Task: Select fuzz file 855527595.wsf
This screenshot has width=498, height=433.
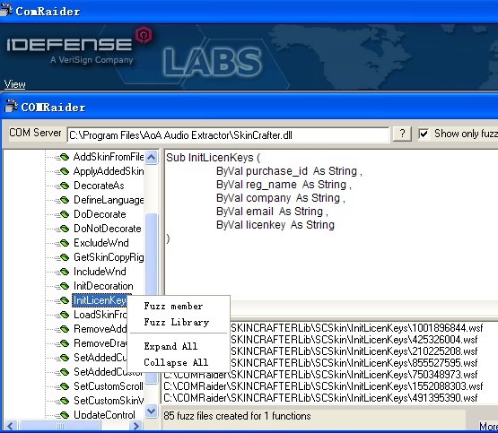Action: (354, 363)
